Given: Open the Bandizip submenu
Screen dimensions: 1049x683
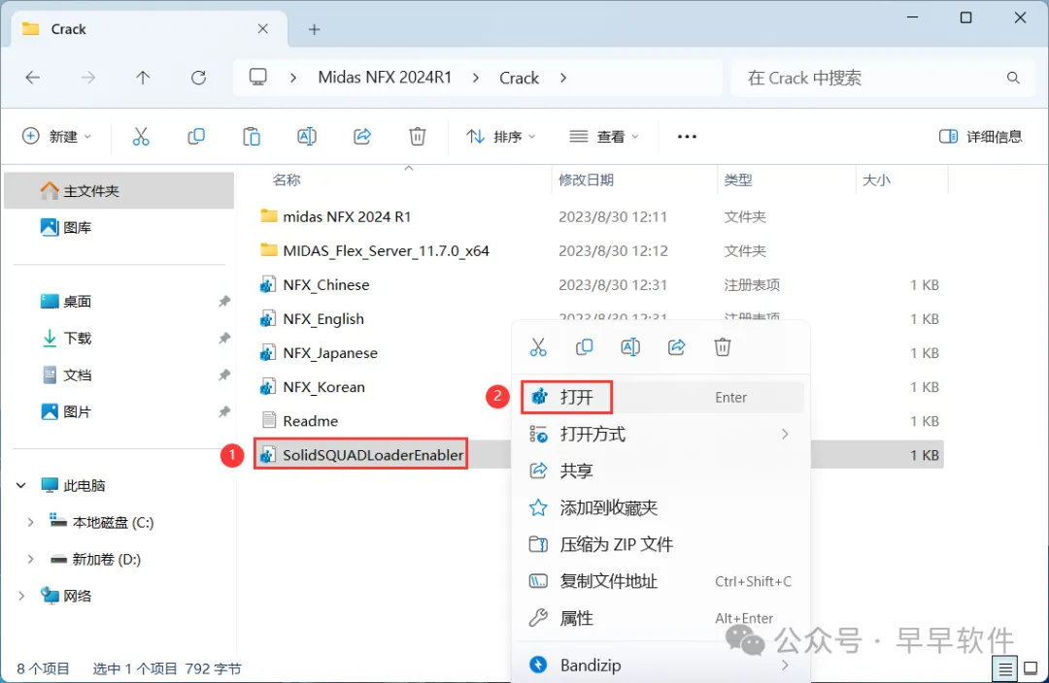Looking at the screenshot, I should point(662,665).
